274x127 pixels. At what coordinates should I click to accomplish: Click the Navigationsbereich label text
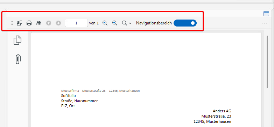click(x=154, y=23)
